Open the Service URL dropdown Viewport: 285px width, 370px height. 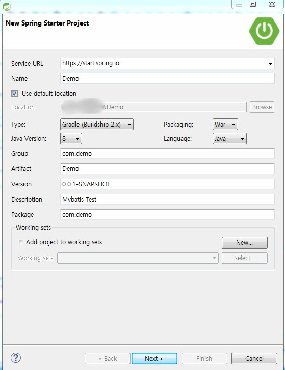[270, 63]
